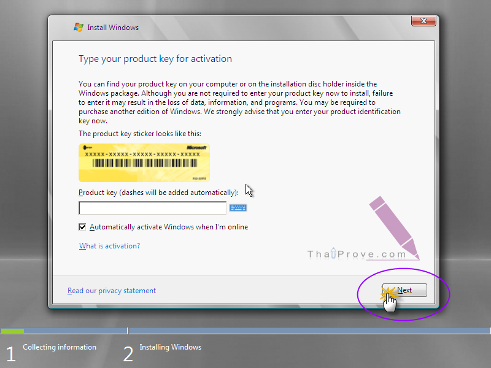Click the yellow product key sticker image
Viewport: 491px width, 368px height.
point(144,163)
